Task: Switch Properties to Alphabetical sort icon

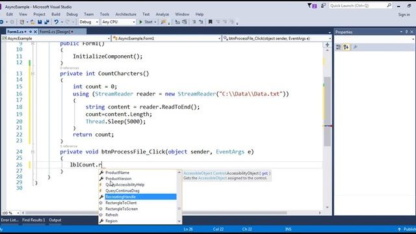Action: tap(346, 47)
